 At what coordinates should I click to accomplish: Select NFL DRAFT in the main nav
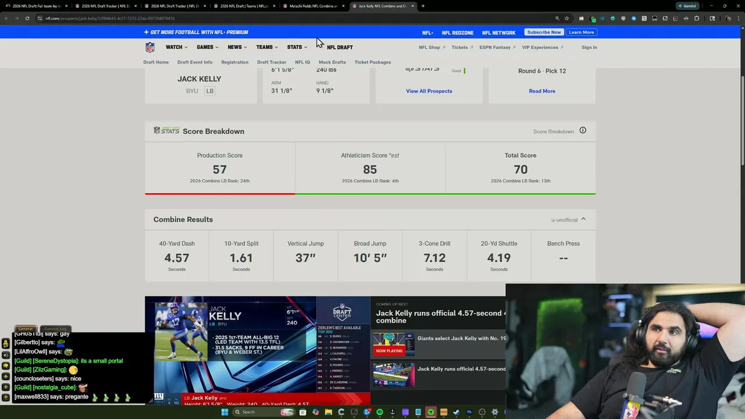339,47
